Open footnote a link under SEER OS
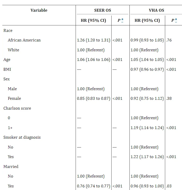182x190 pixels. point(122,20)
